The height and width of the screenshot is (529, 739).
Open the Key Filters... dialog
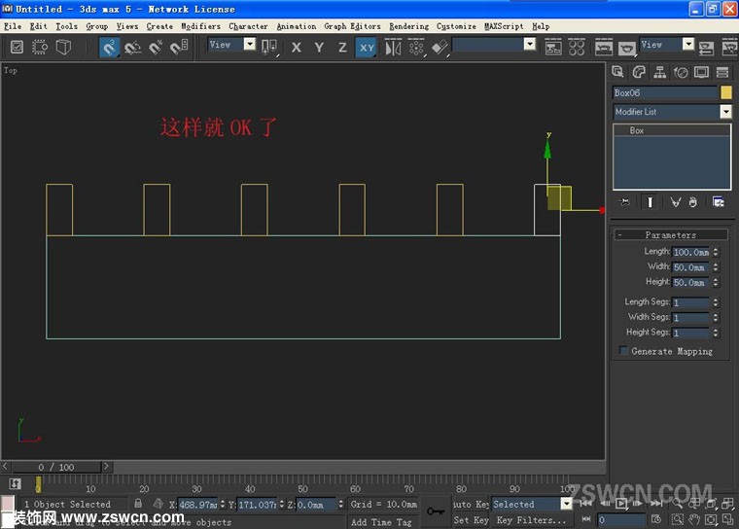(532, 520)
